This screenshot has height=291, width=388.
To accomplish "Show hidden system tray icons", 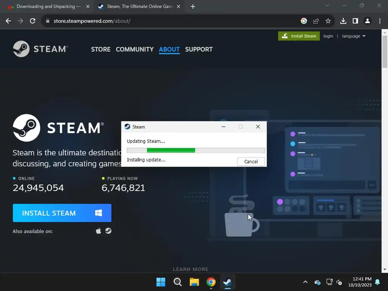I will pos(305,282).
